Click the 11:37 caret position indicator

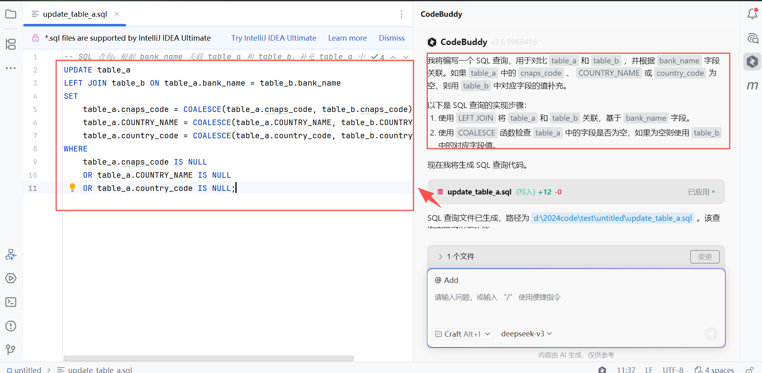(626, 370)
